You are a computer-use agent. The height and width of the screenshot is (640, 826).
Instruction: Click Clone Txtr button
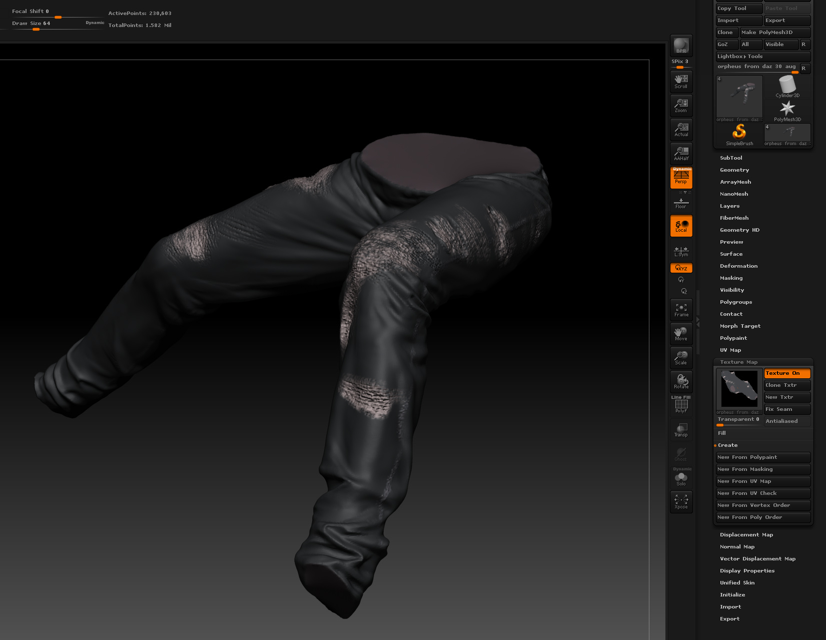(x=787, y=385)
